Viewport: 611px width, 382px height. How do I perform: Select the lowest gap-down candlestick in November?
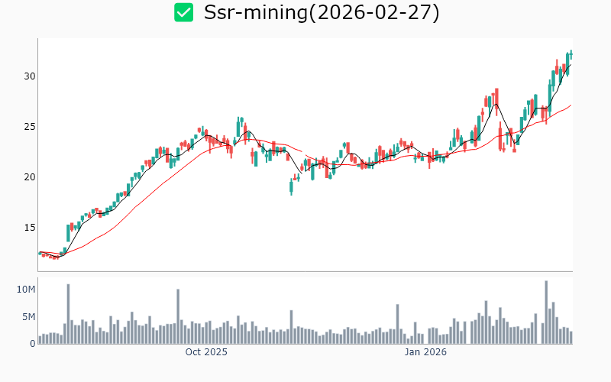coord(291,186)
